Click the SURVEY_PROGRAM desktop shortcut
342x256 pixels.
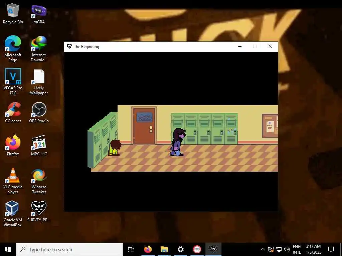point(39,211)
